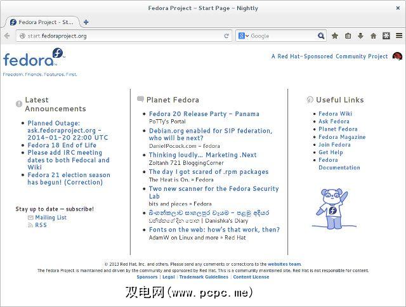This screenshot has height=307, width=406.
Task: Click the snowflake add-on toolbar icon
Action: point(386,36)
